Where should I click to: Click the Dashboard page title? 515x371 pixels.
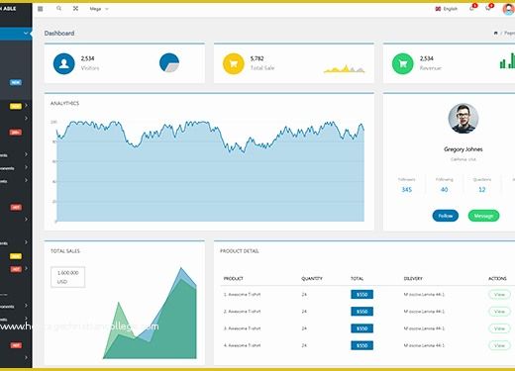pos(59,34)
